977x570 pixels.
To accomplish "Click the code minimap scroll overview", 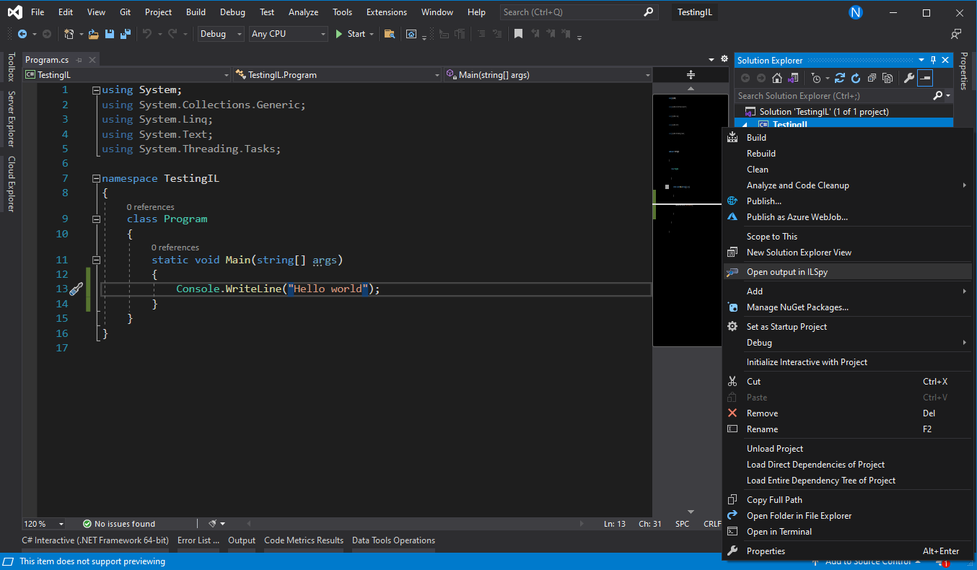I will click(687, 220).
